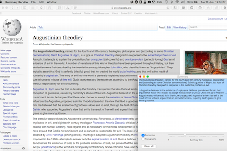Click the Create account link

[x=215, y=19]
